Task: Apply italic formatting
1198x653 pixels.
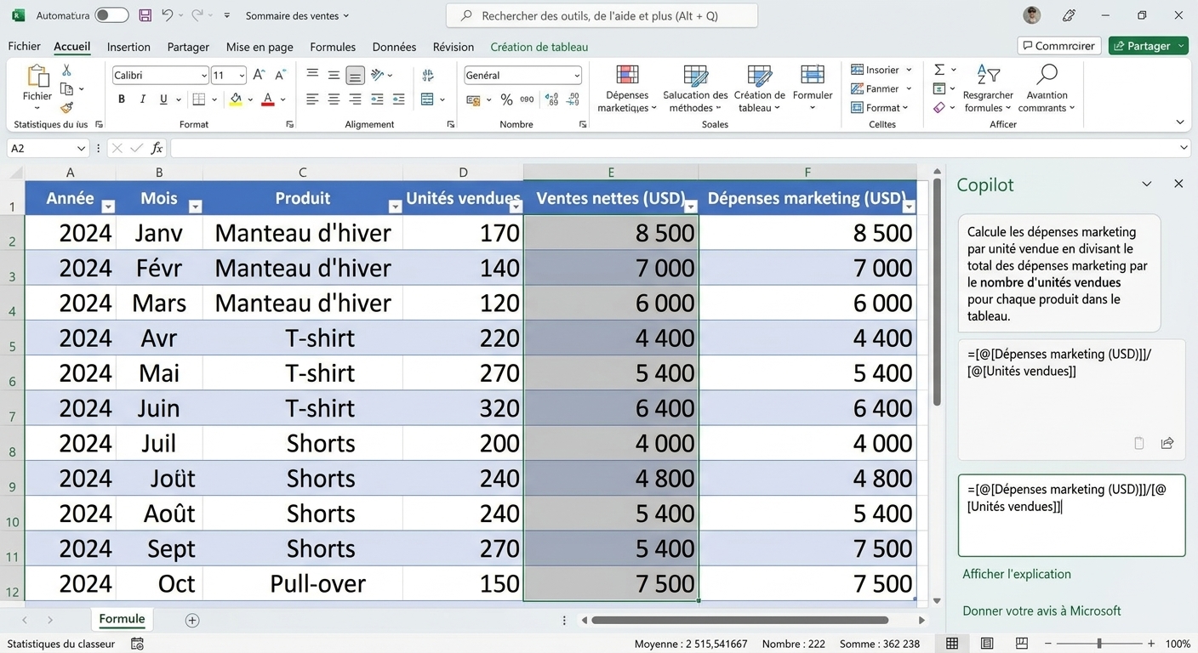Action: tap(142, 99)
